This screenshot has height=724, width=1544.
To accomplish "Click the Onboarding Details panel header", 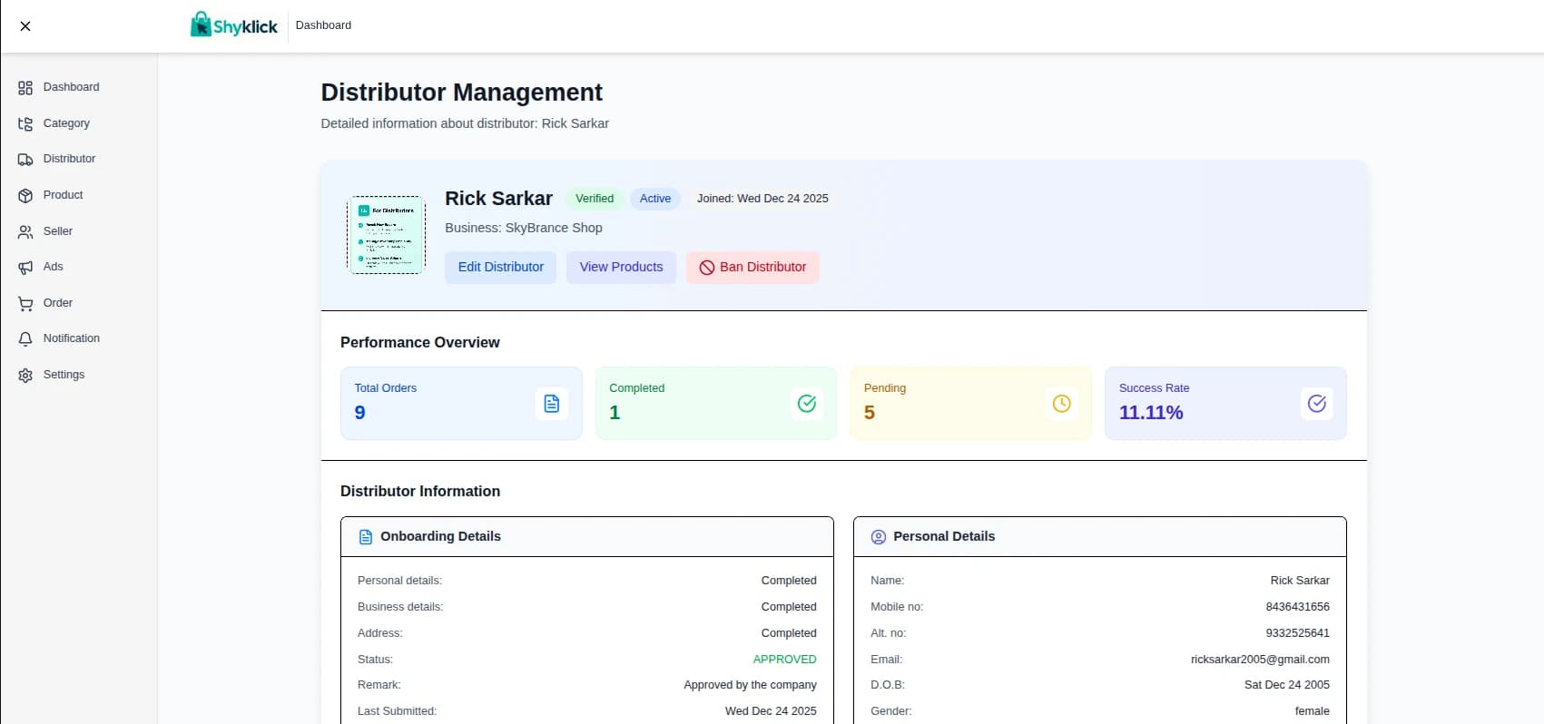I will coord(586,536).
